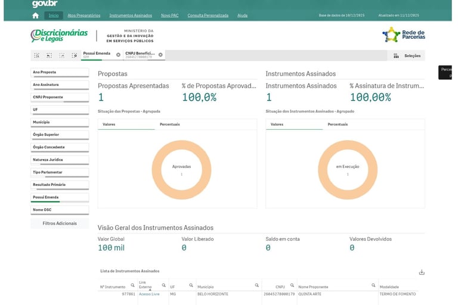Open the Atos Preparatórios menu
The image size is (458, 305).
(84, 15)
